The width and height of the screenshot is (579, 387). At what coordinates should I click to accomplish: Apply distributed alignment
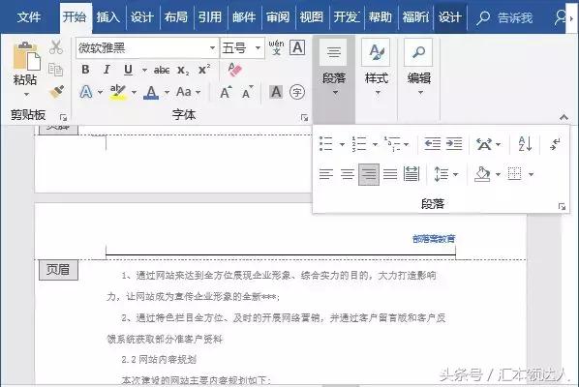pyautogui.click(x=411, y=174)
